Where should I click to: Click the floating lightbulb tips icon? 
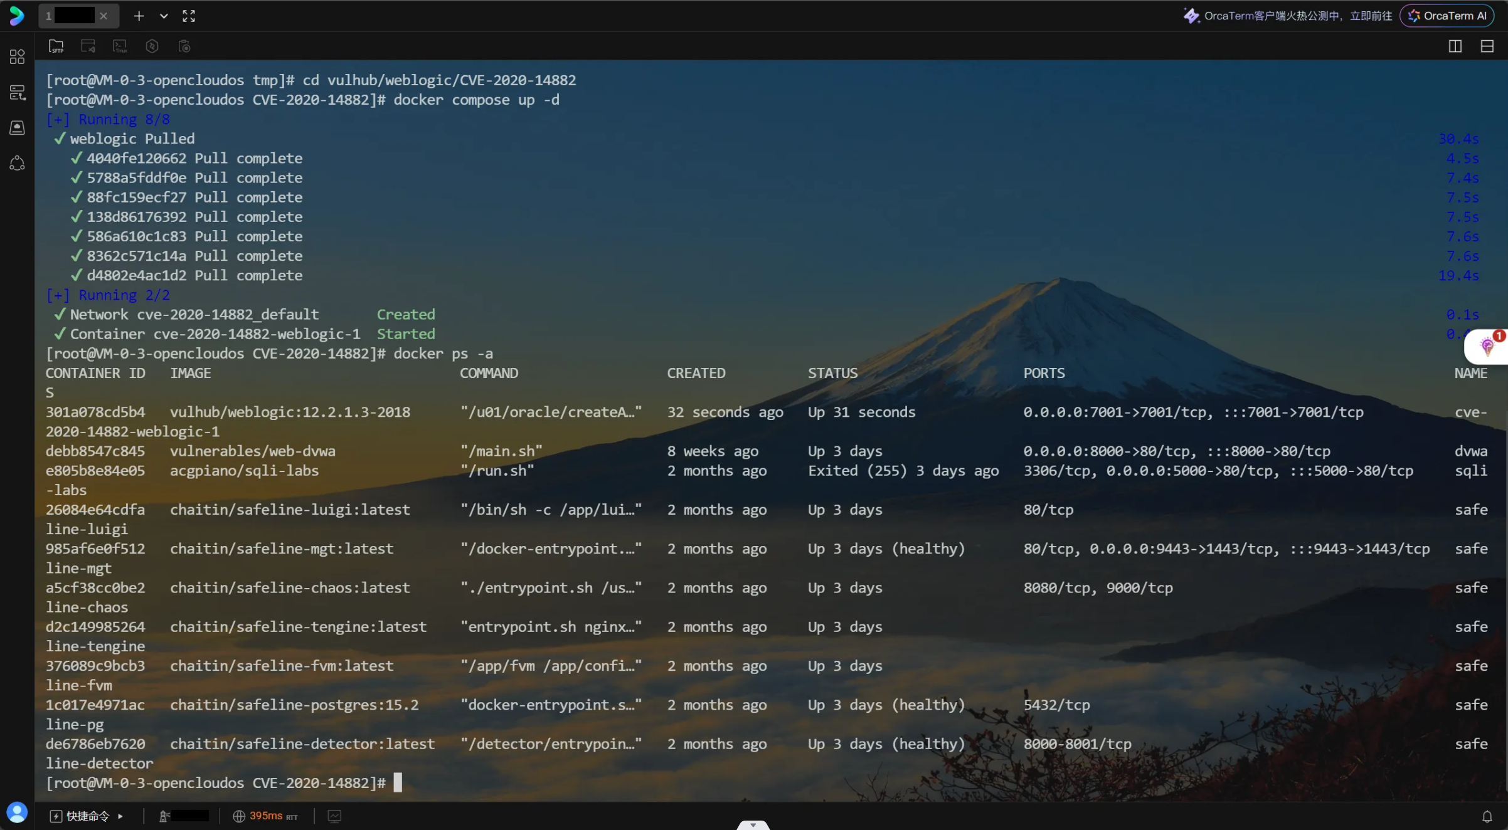tap(1487, 345)
